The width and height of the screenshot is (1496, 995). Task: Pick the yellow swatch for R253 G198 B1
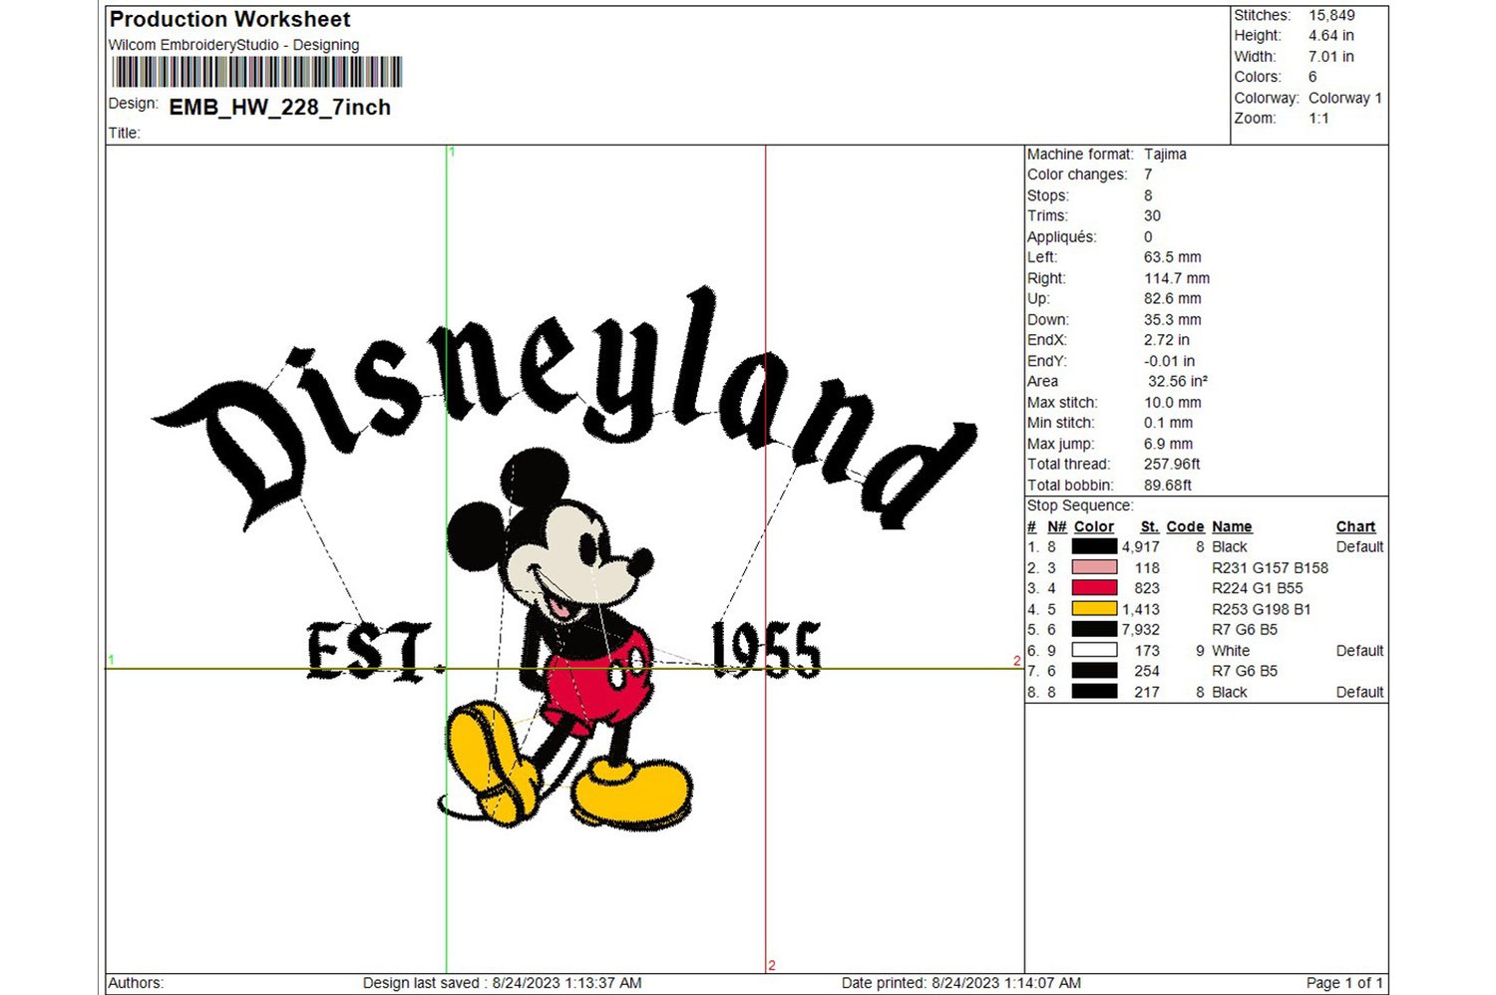coord(1094,608)
